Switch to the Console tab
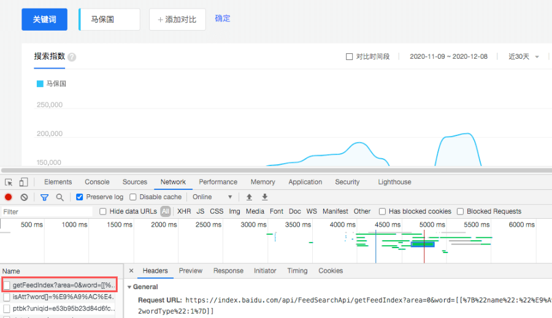Image resolution: width=552 pixels, height=318 pixels. click(x=97, y=182)
